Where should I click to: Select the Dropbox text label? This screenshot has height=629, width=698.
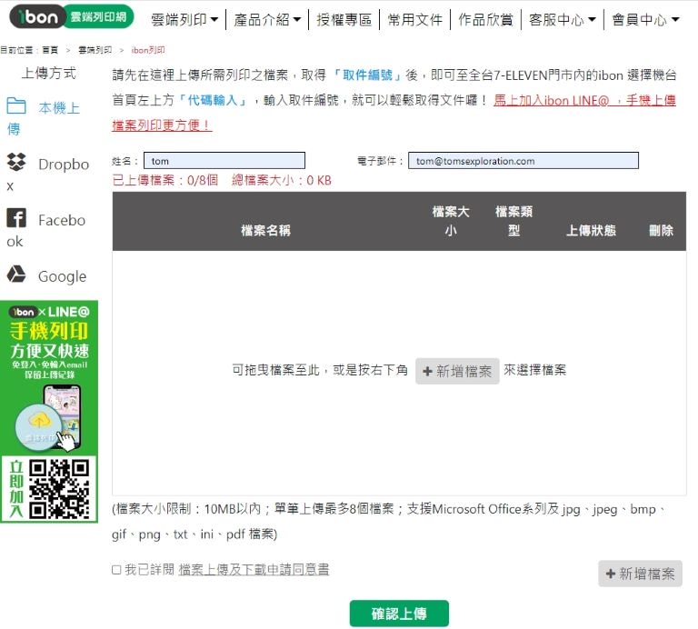coord(47,175)
